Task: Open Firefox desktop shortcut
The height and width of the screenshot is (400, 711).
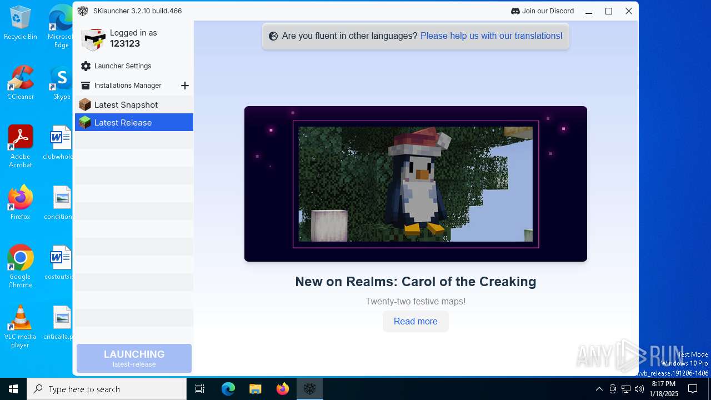Action: [x=21, y=203]
